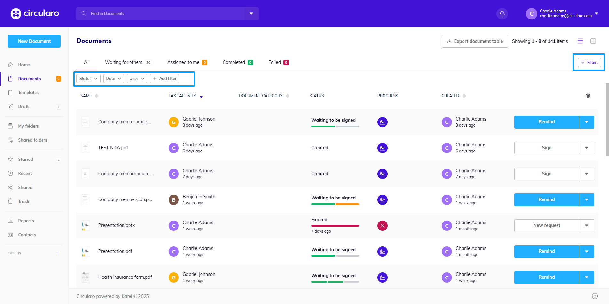Click the expired status icon for Presentation.pptx
609x304 pixels.
[382, 226]
